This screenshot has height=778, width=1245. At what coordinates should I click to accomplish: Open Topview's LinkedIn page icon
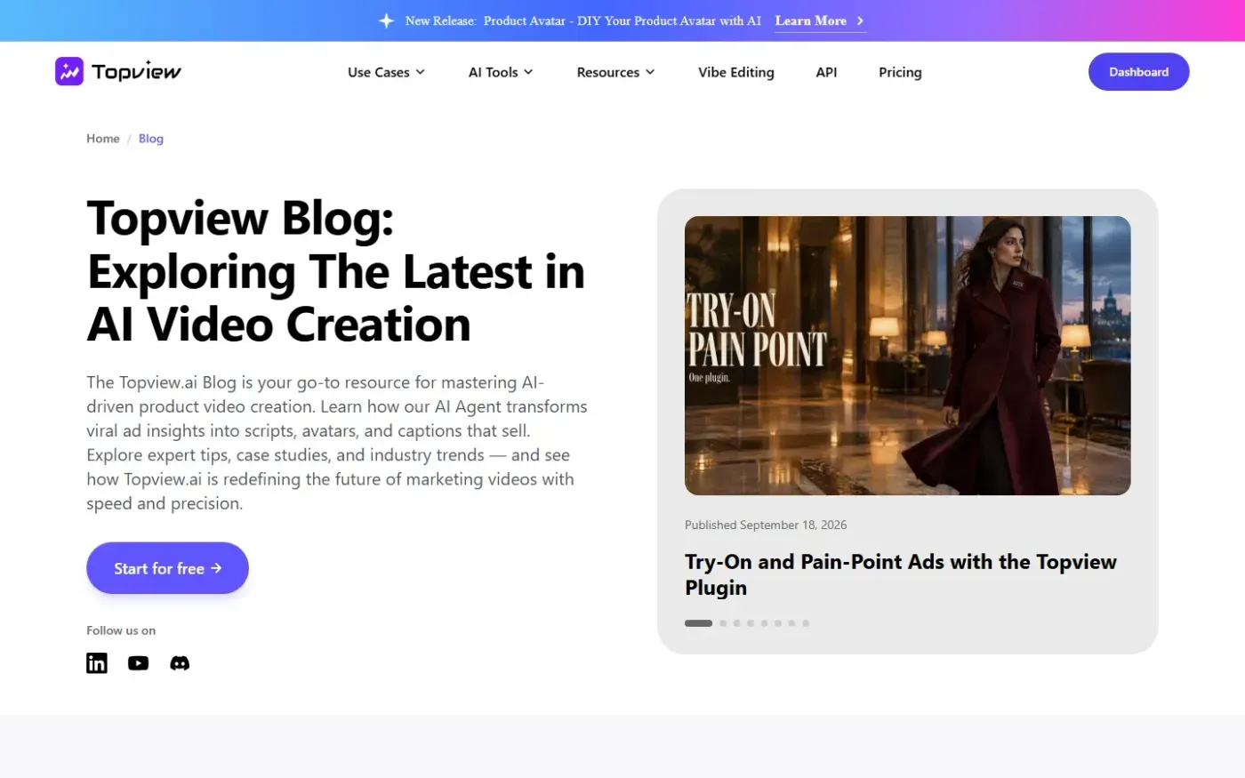tap(97, 663)
